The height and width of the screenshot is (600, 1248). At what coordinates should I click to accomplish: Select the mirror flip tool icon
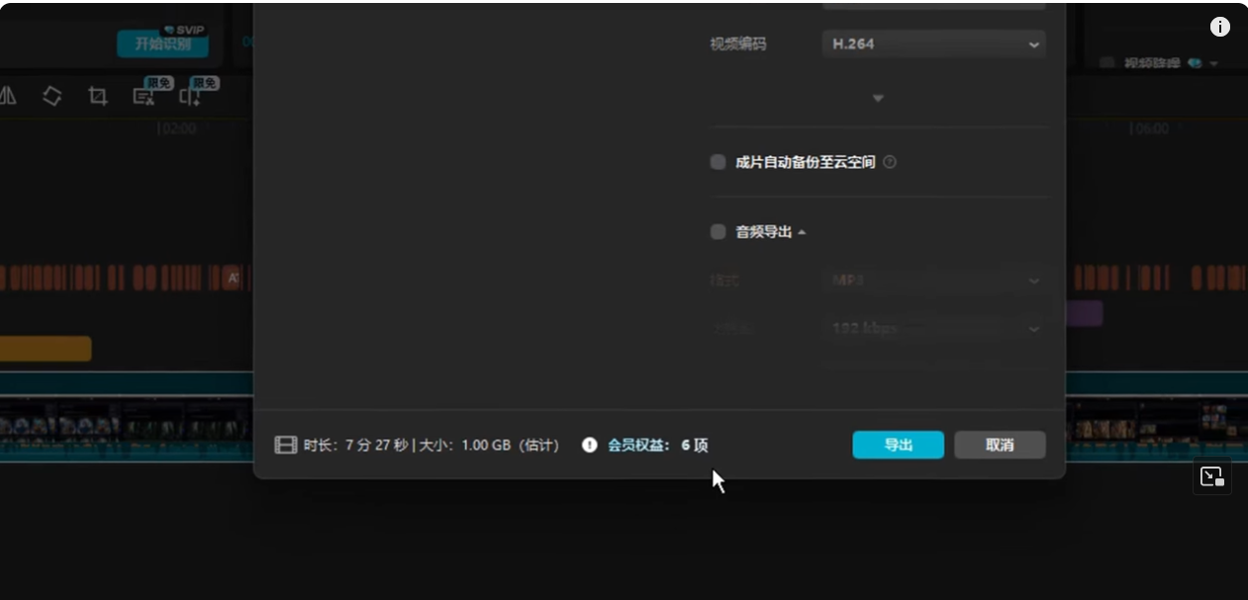pyautogui.click(x=9, y=96)
